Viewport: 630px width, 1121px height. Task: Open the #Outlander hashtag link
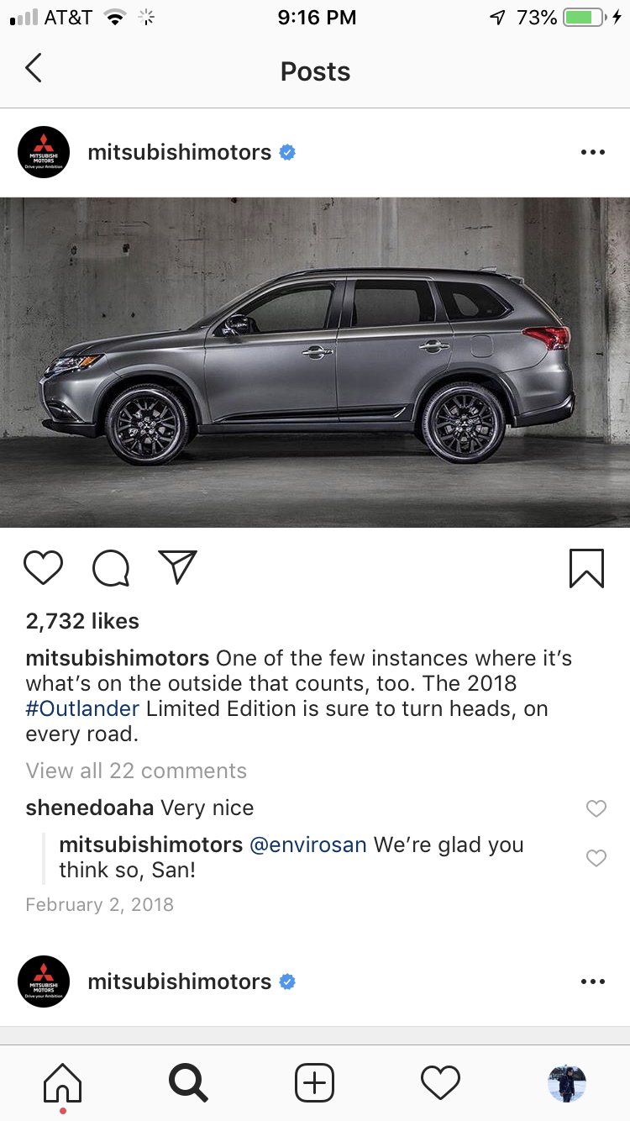tap(82, 708)
